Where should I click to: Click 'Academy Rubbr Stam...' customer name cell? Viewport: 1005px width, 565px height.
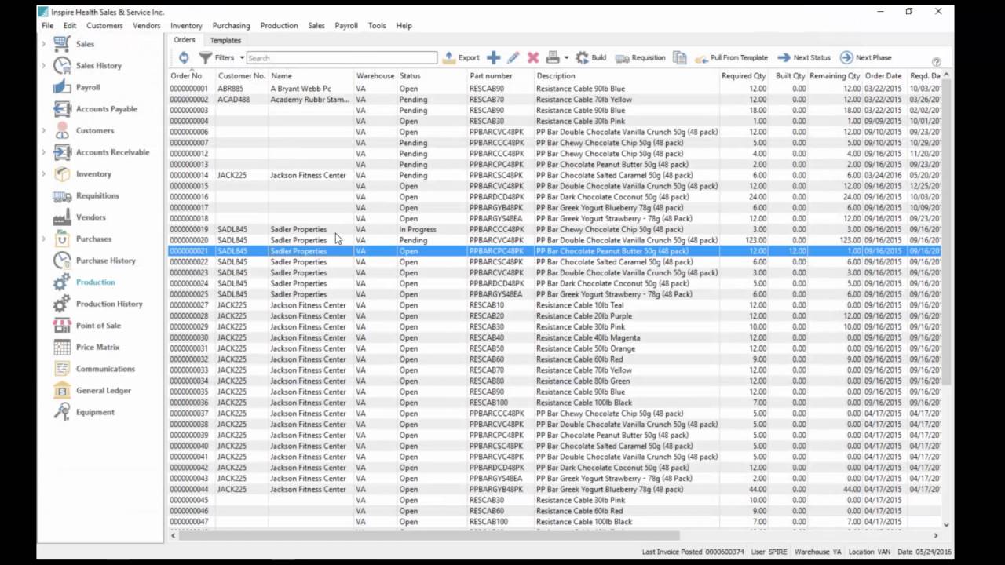(x=310, y=100)
